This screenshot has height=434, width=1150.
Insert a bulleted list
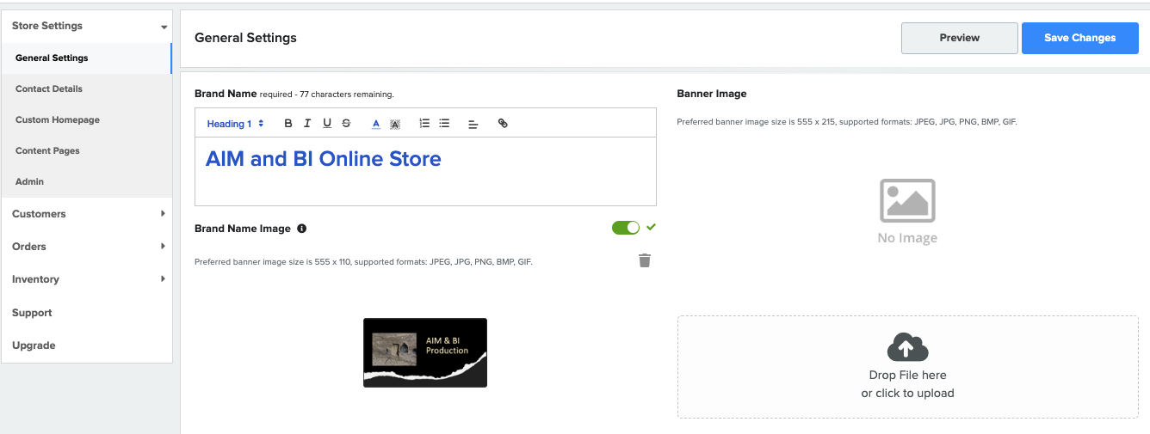444,124
